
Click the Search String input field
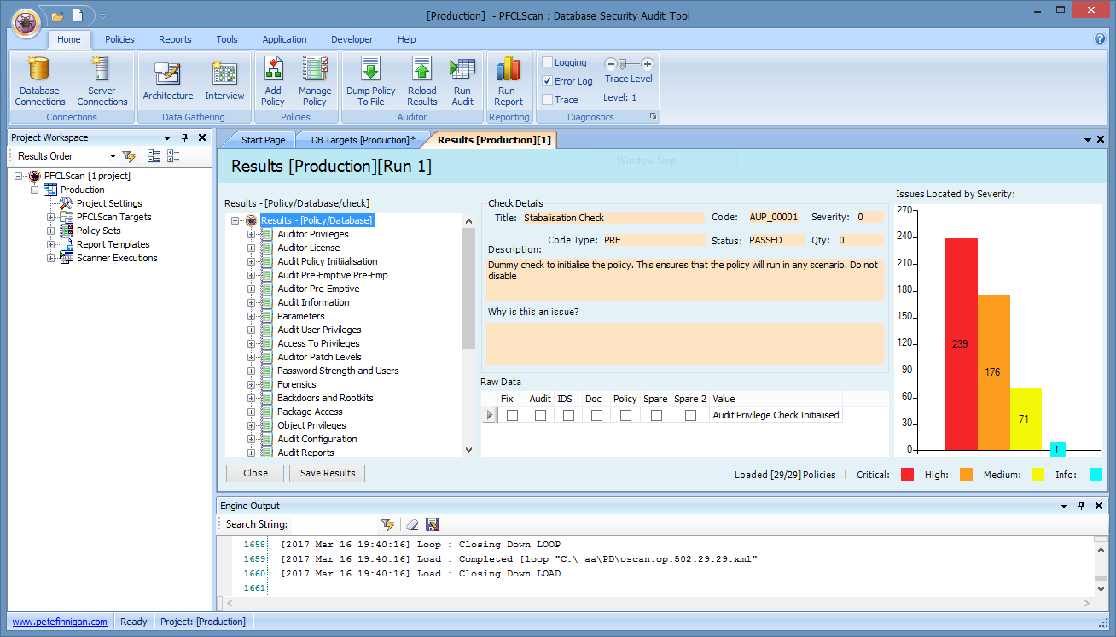click(334, 524)
